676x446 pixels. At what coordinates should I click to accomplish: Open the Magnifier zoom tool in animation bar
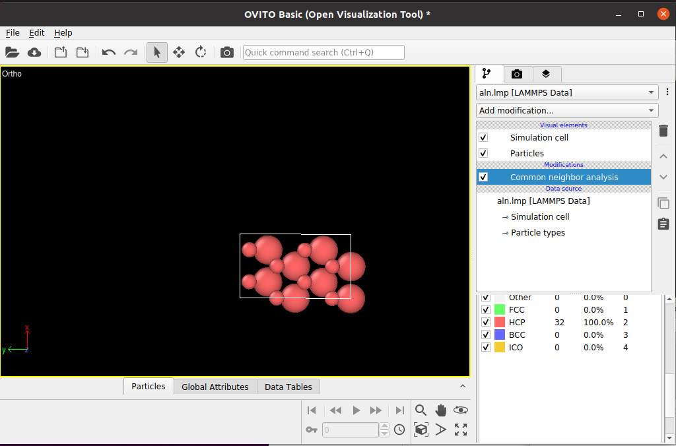coord(421,410)
